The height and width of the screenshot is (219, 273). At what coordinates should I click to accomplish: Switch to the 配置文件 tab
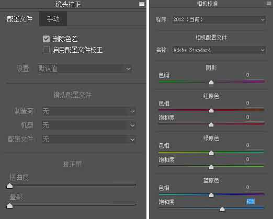[x=19, y=19]
